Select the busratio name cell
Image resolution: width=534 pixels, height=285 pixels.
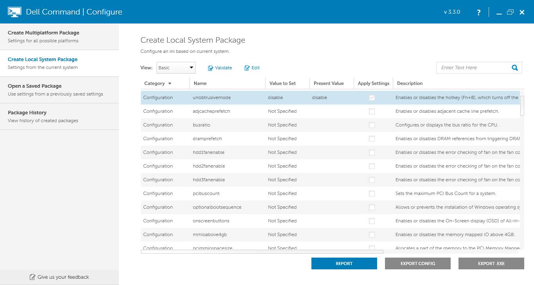201,125
